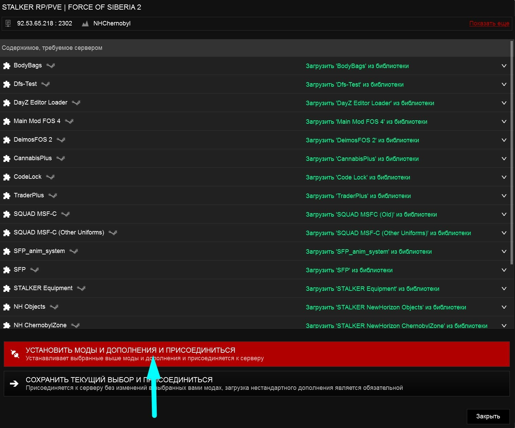Click the Steam icon next to the SFP mod
515x428 pixels.
[35, 270]
